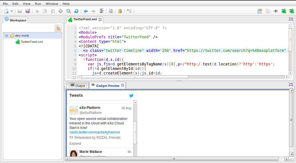Click the scissors cut icon

[x=37, y=11]
